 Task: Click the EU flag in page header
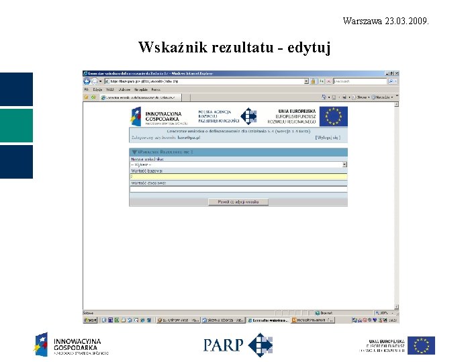click(333, 116)
